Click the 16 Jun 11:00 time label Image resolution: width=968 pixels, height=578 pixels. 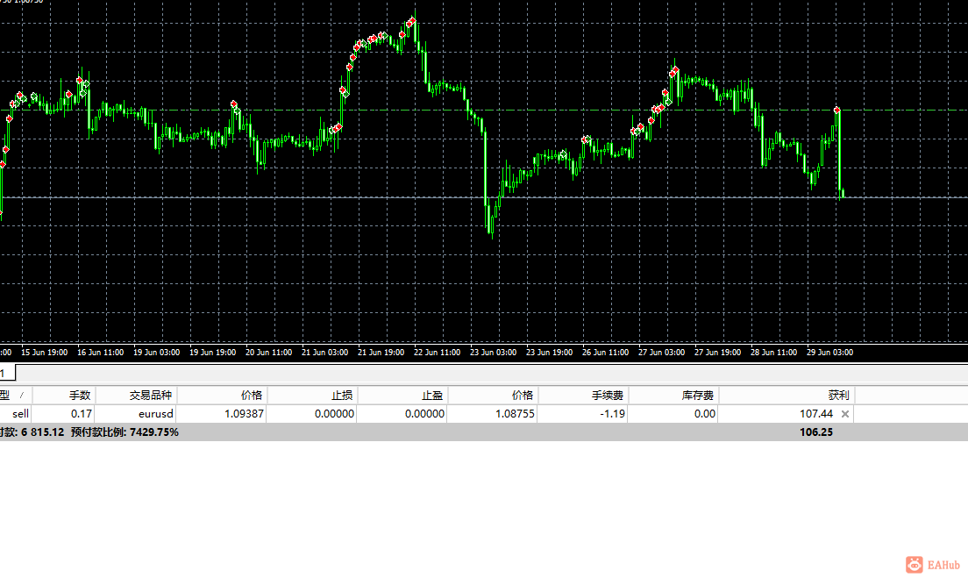coord(100,353)
